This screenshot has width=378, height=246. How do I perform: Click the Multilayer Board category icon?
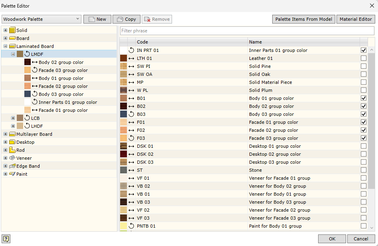point(12,134)
